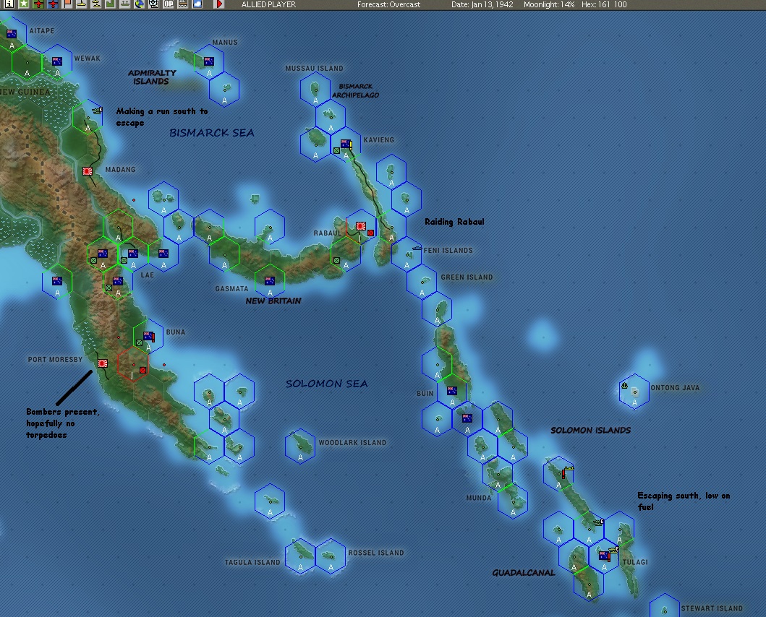
Task: Click the Stewart Island hex
Action: click(x=665, y=606)
